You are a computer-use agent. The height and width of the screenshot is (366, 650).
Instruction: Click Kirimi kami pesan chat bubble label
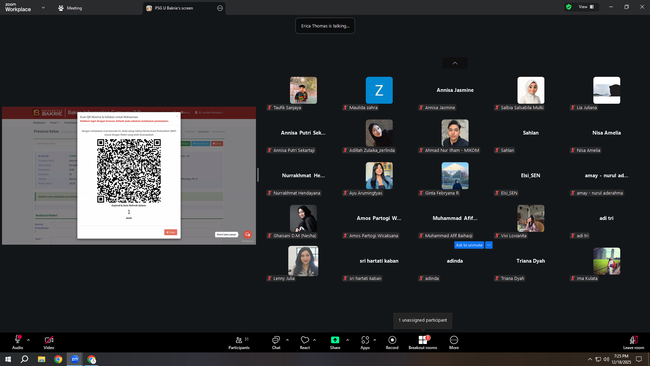pyautogui.click(x=226, y=235)
